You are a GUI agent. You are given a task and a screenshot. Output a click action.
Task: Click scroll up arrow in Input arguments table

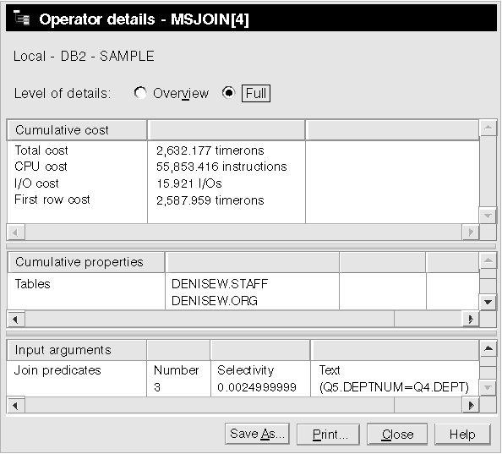click(x=488, y=348)
